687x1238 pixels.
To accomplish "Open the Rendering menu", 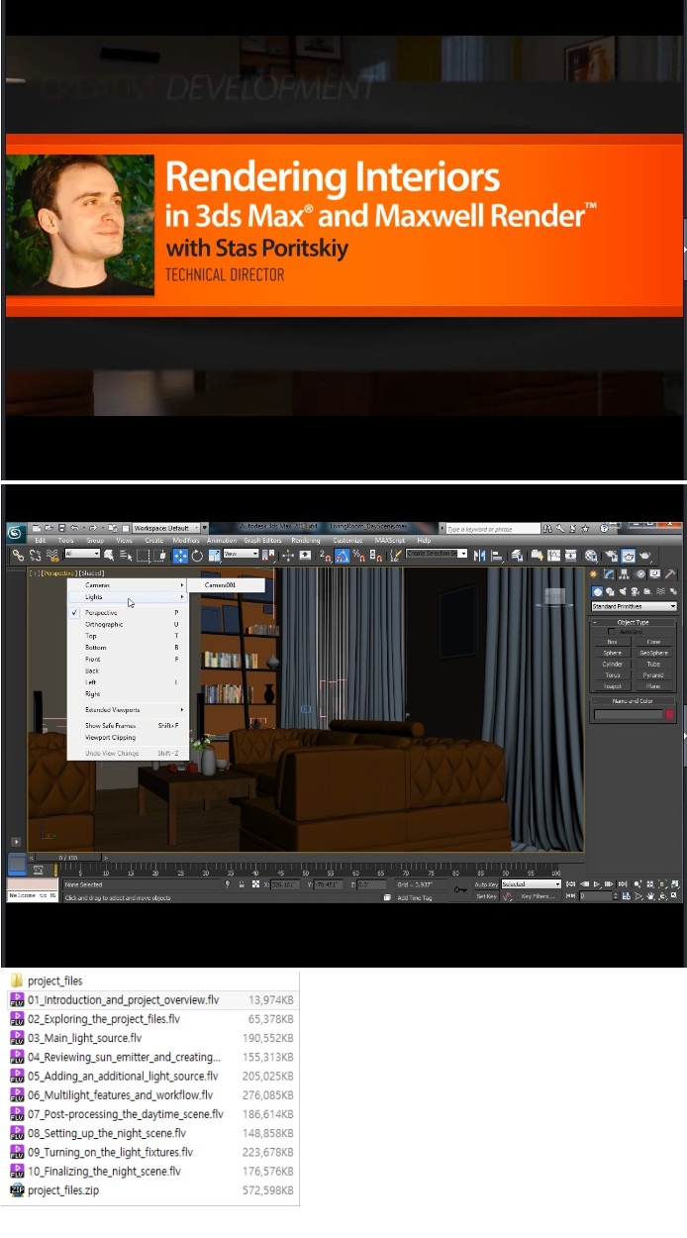I will coord(306,540).
